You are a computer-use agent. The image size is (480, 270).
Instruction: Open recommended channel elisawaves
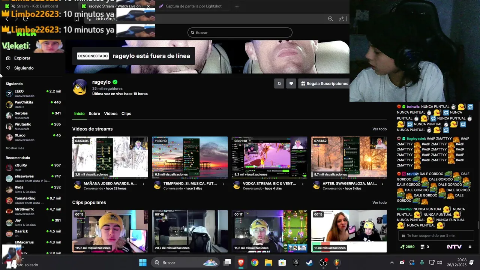tap(33, 178)
